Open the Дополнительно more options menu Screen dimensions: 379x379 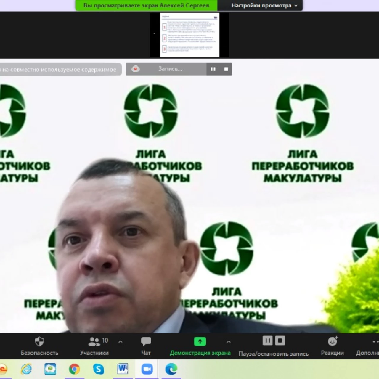click(368, 346)
